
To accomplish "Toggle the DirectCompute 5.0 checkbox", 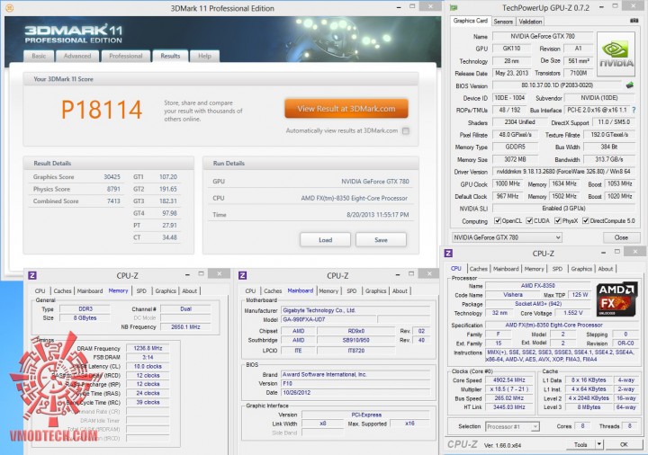I will [586, 221].
